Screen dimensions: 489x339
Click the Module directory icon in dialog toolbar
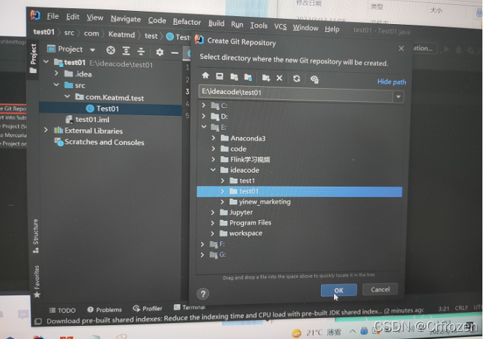tap(249, 77)
